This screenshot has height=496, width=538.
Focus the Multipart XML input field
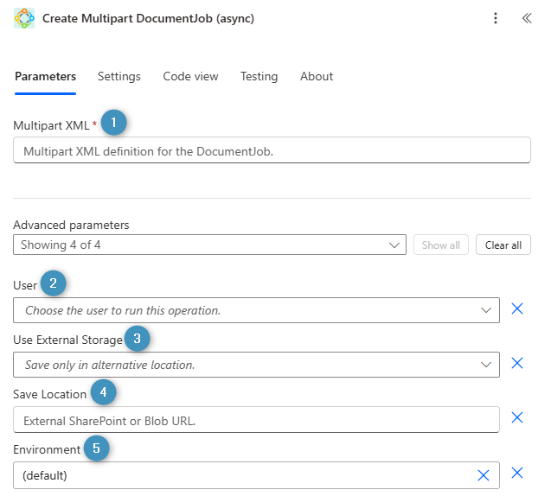[x=272, y=150]
